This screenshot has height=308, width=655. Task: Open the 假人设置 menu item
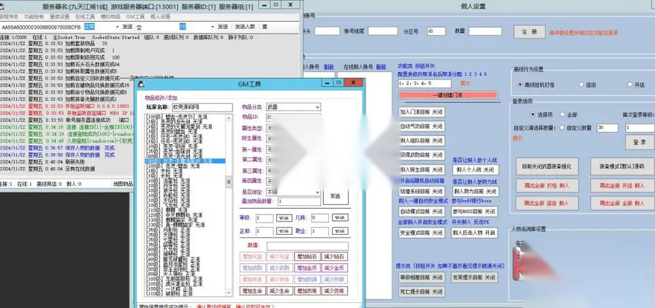pos(160,16)
